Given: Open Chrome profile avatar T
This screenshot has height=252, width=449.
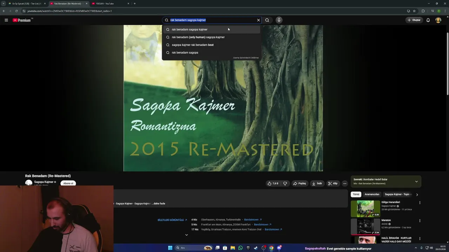Looking at the screenshot, I should coord(439,11).
